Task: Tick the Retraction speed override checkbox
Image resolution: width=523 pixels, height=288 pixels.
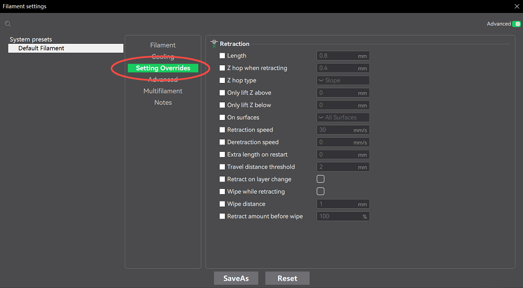Action: click(222, 130)
